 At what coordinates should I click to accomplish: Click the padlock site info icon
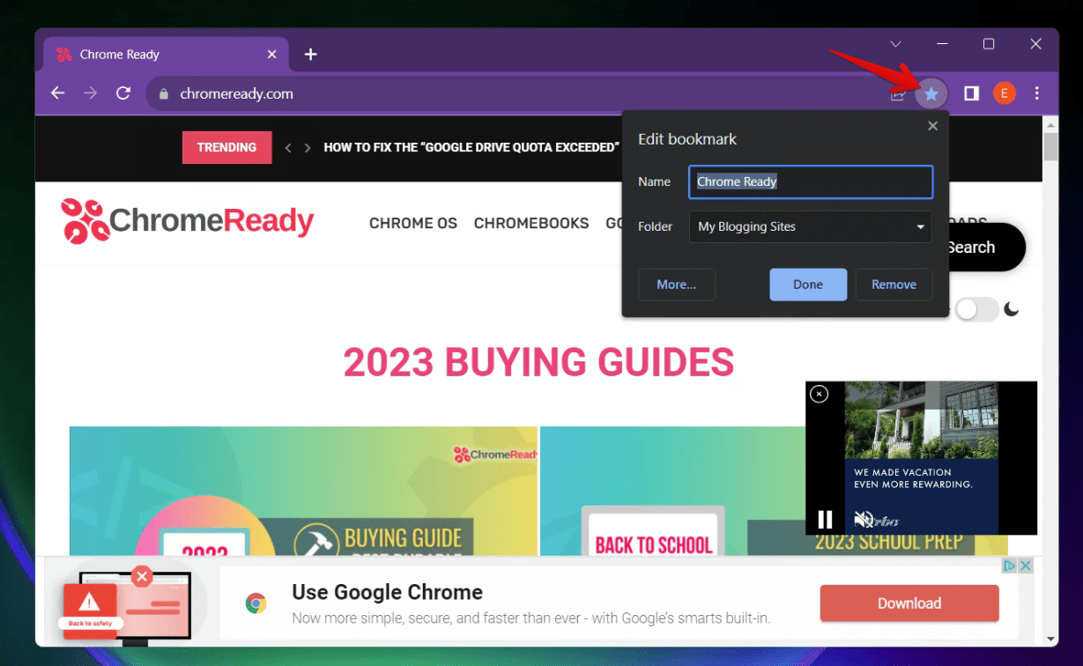tap(163, 93)
